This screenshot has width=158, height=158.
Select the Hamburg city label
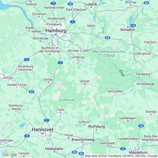click(x=56, y=30)
